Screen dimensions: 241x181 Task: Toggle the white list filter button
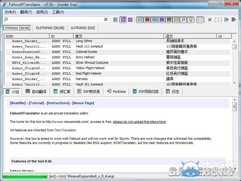(140, 20)
